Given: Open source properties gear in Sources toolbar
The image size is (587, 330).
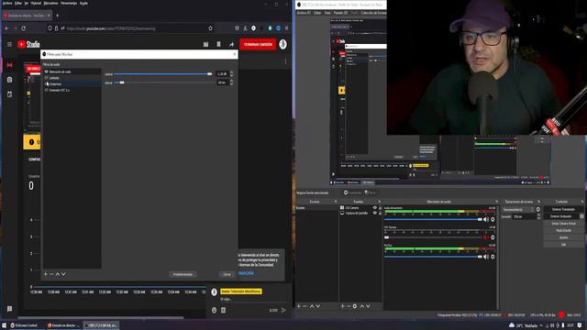Looking at the screenshot, I should click(355, 306).
